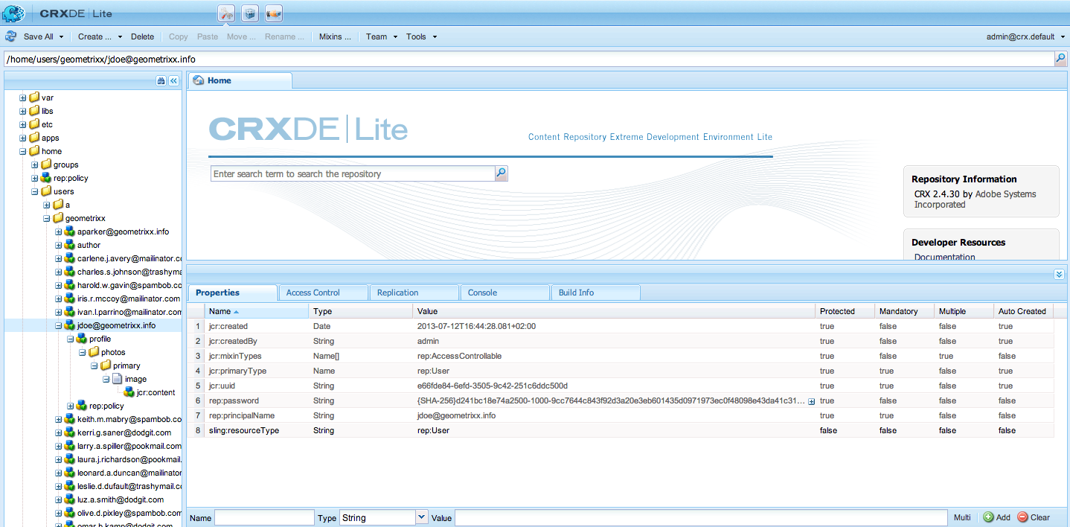
Task: Click the groups folder icon
Action: [46, 165]
